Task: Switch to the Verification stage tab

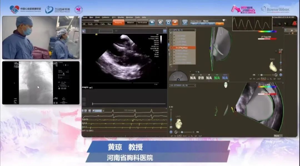Action: (142, 22)
